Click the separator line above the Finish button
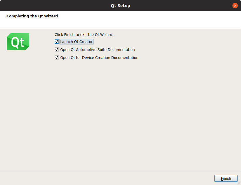 pyautogui.click(x=120, y=171)
